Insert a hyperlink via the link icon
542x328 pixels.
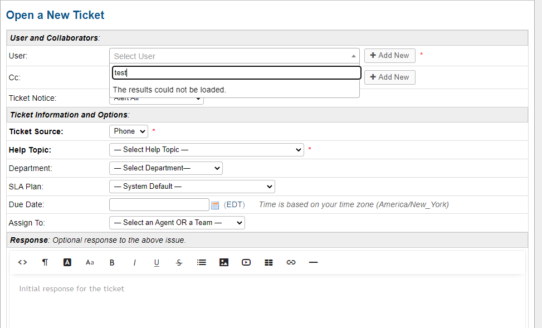coord(291,262)
